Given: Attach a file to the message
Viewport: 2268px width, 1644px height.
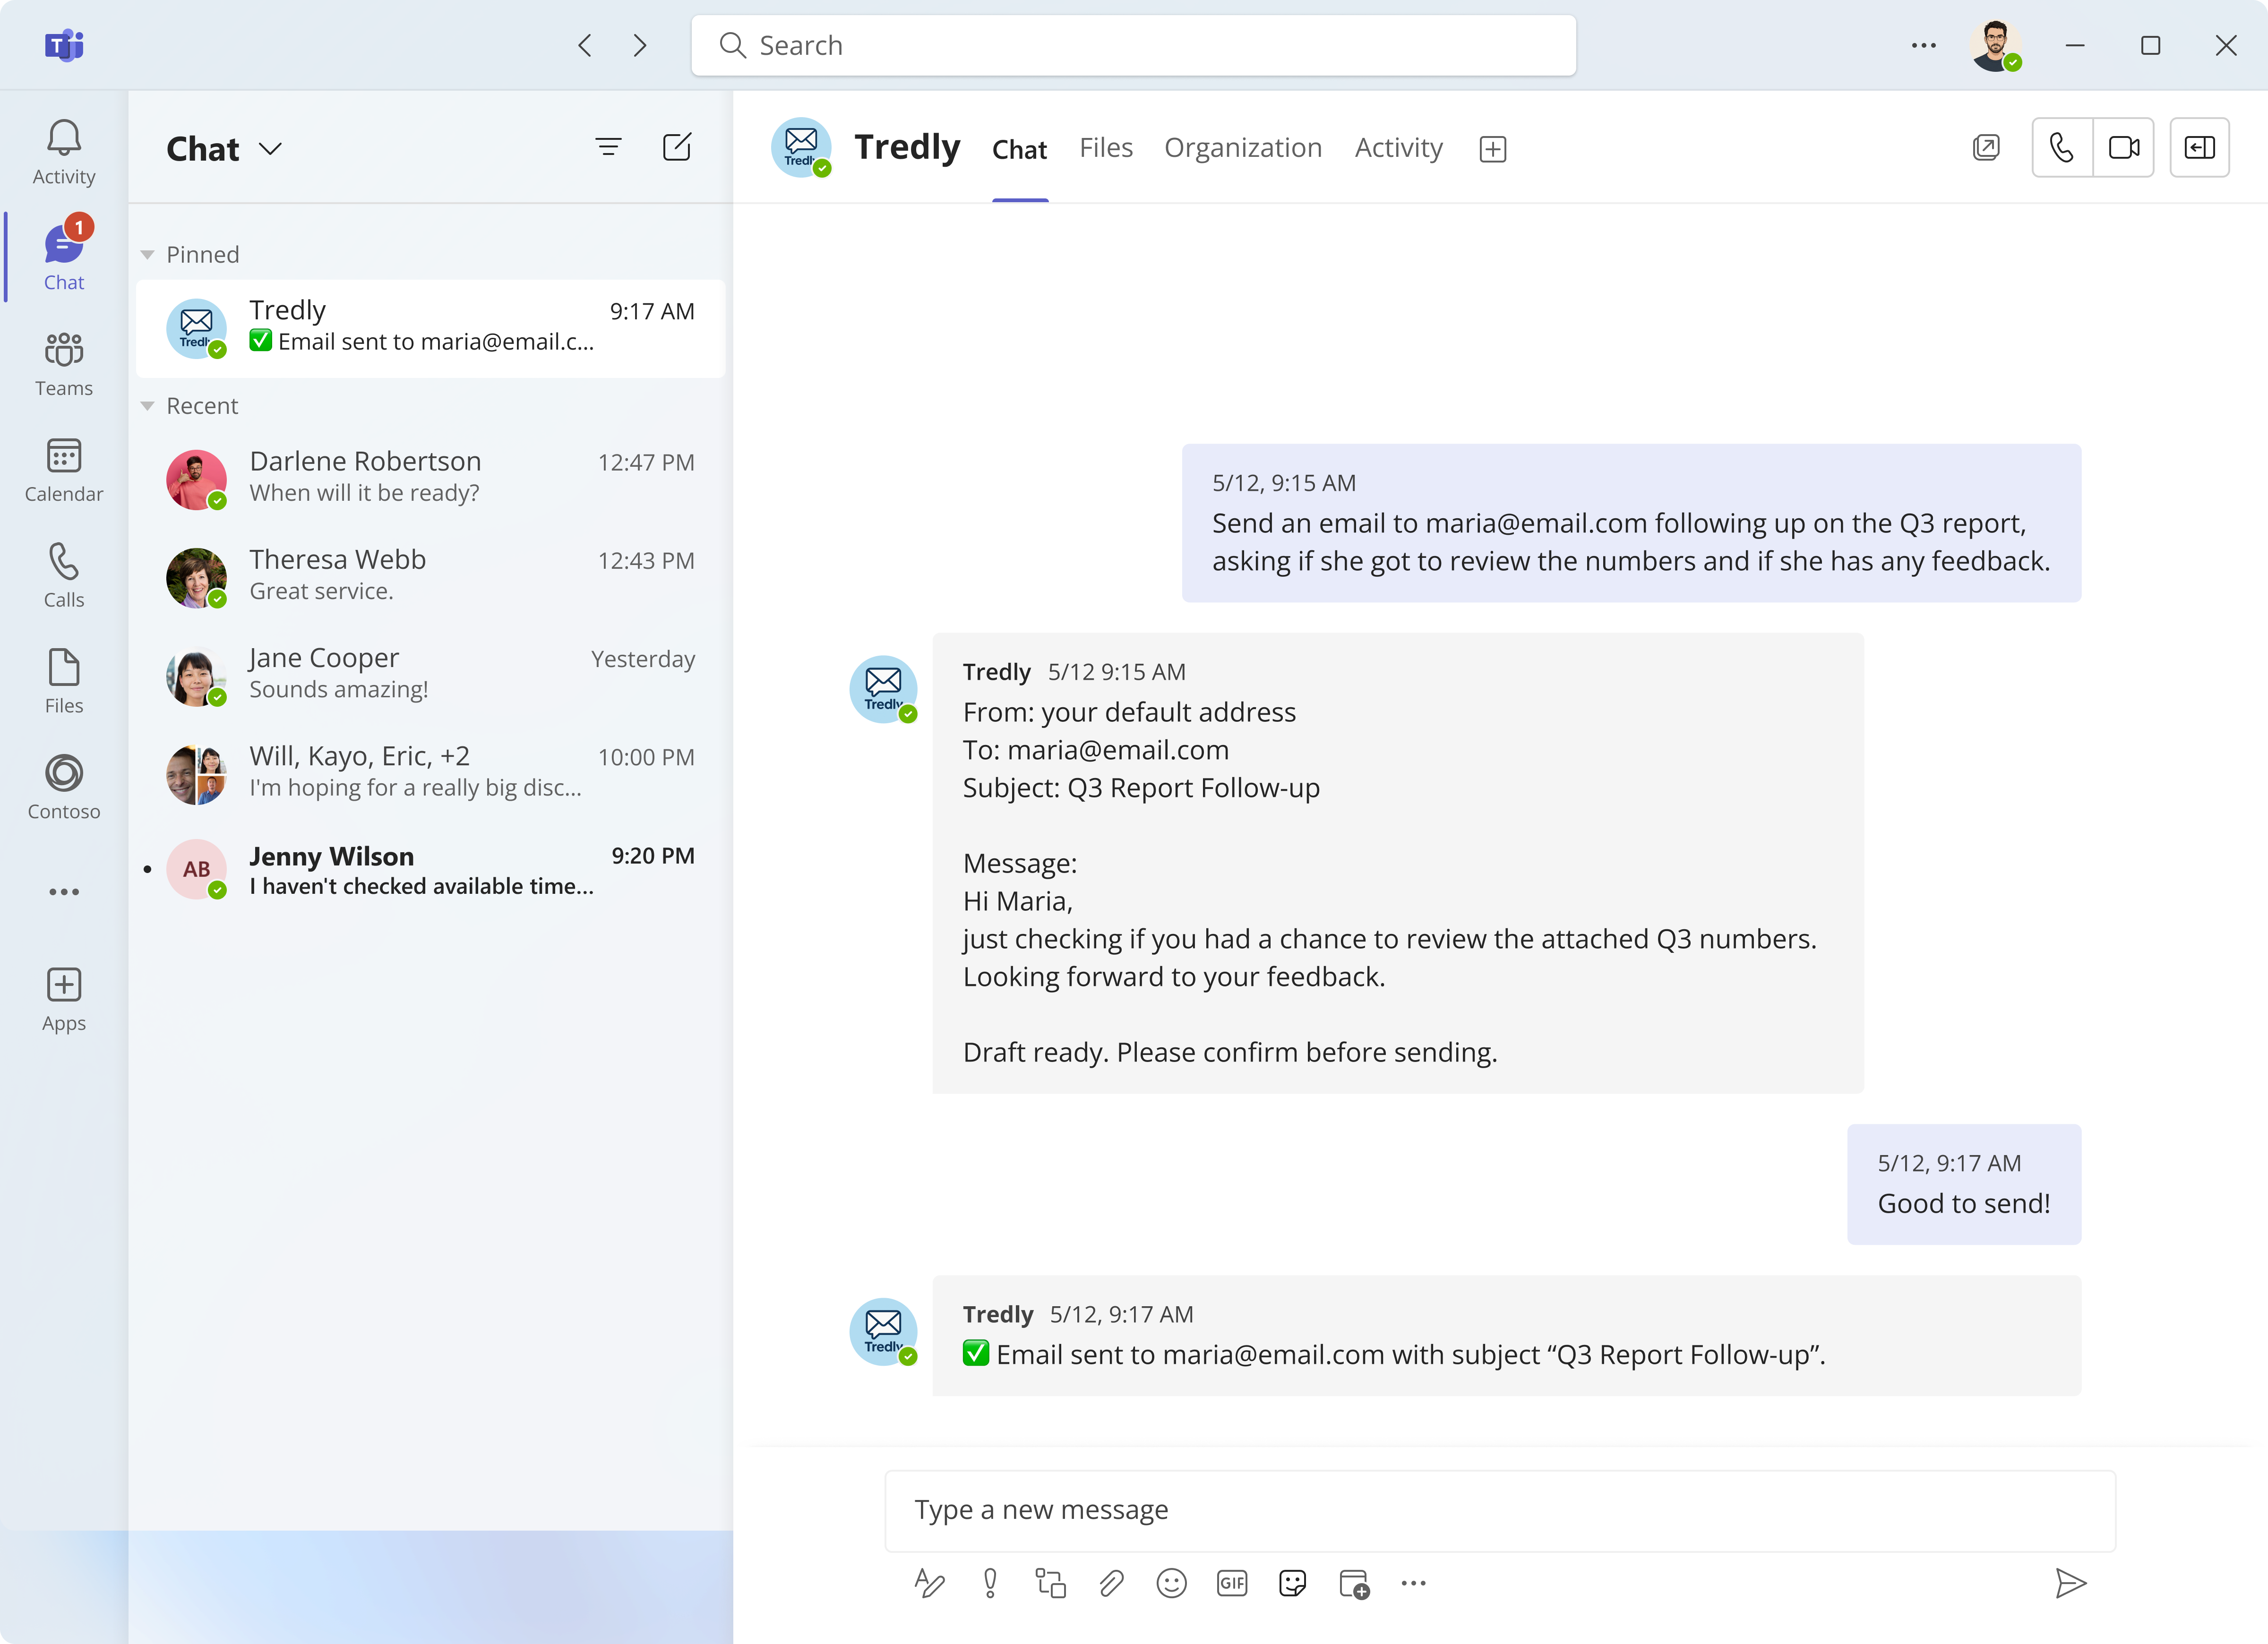Looking at the screenshot, I should (x=1111, y=1583).
